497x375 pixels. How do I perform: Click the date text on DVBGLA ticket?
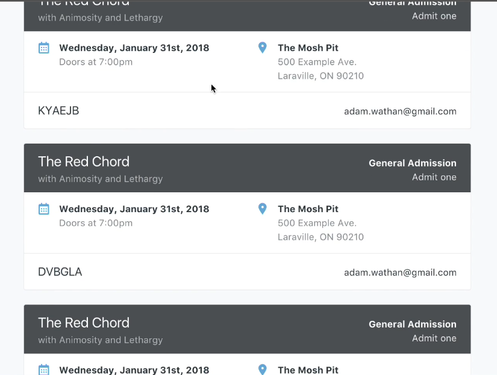click(x=134, y=209)
